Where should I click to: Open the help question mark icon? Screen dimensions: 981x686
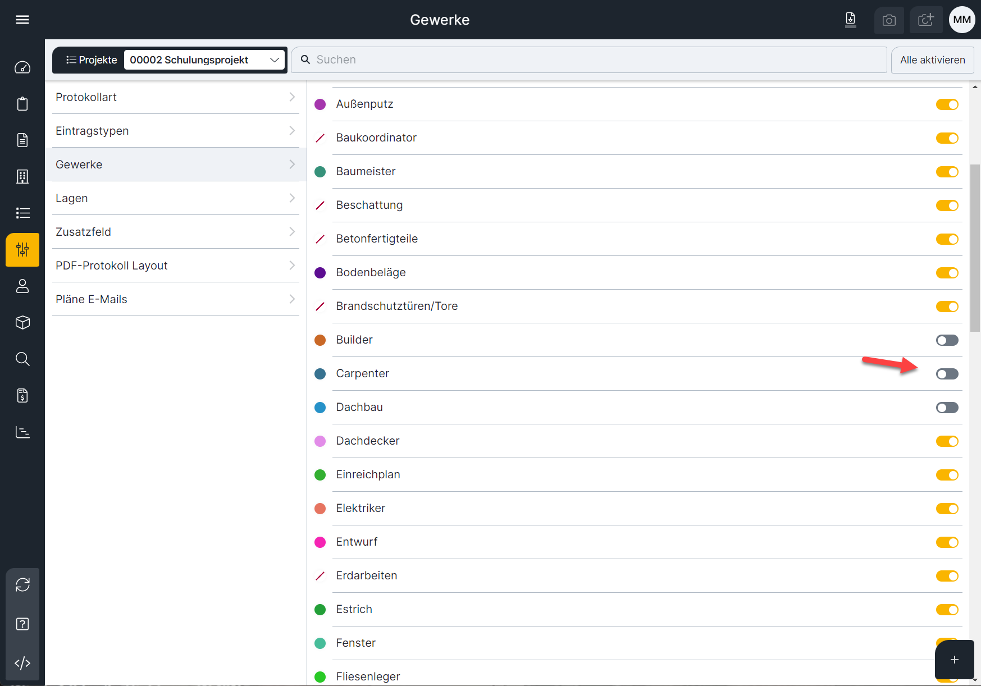pyautogui.click(x=22, y=624)
